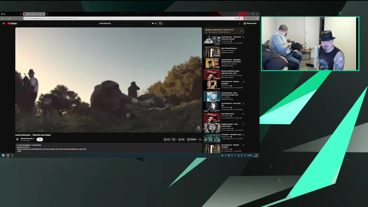Open Social Distortion Full Album HQ thumbnail
This screenshot has height=207, width=368.
pos(212,97)
